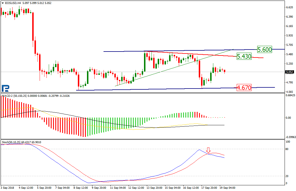Click the Stochastic 80 level axis label
Image resolution: width=296 pixels, height=191 pixels.
click(287, 149)
